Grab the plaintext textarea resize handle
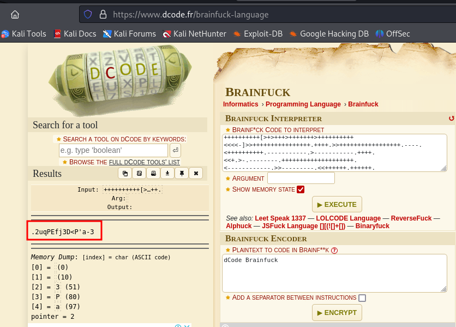This screenshot has width=456, height=327. click(x=444, y=289)
